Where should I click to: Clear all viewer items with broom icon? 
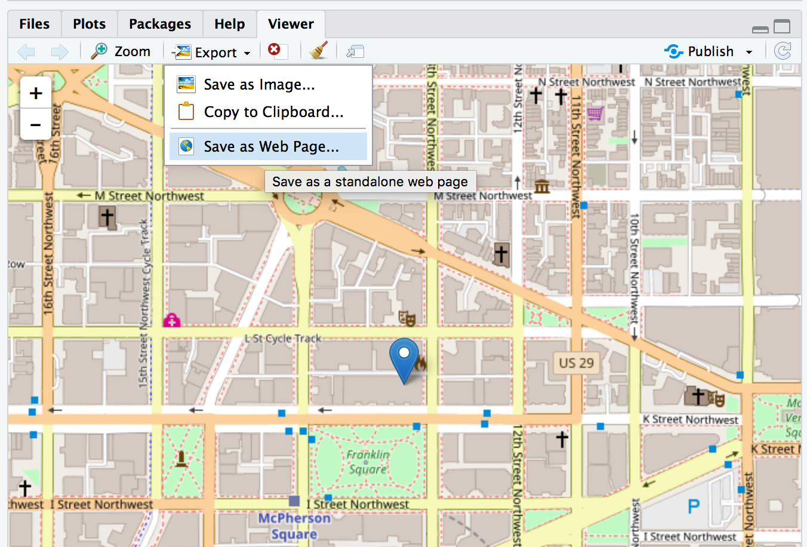pos(319,51)
